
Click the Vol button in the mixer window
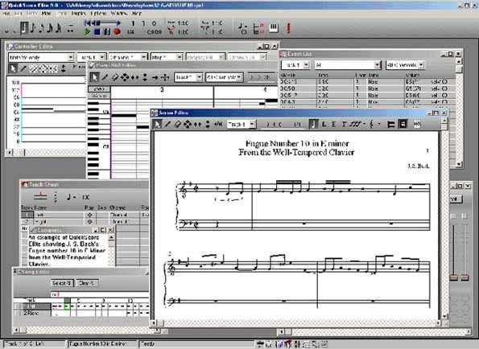click(x=456, y=199)
